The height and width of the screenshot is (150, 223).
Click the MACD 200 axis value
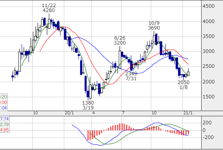coord(207,123)
